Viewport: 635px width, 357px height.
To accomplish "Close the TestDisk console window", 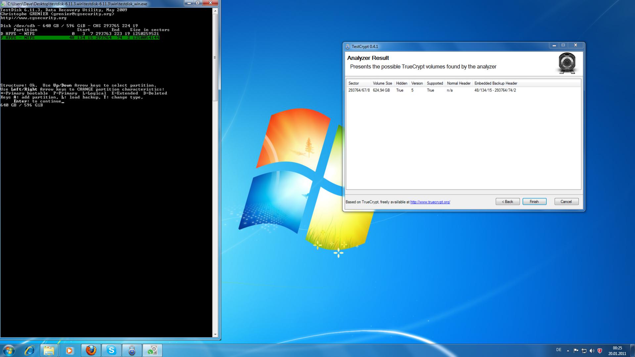I will tap(210, 3).
